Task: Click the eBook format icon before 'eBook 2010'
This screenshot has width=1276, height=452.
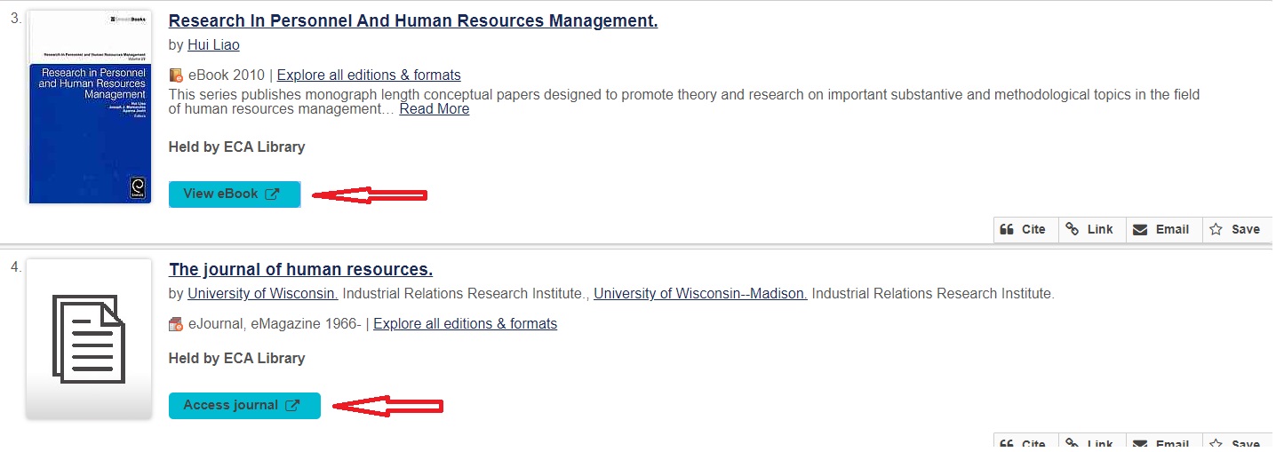Action: tap(176, 75)
